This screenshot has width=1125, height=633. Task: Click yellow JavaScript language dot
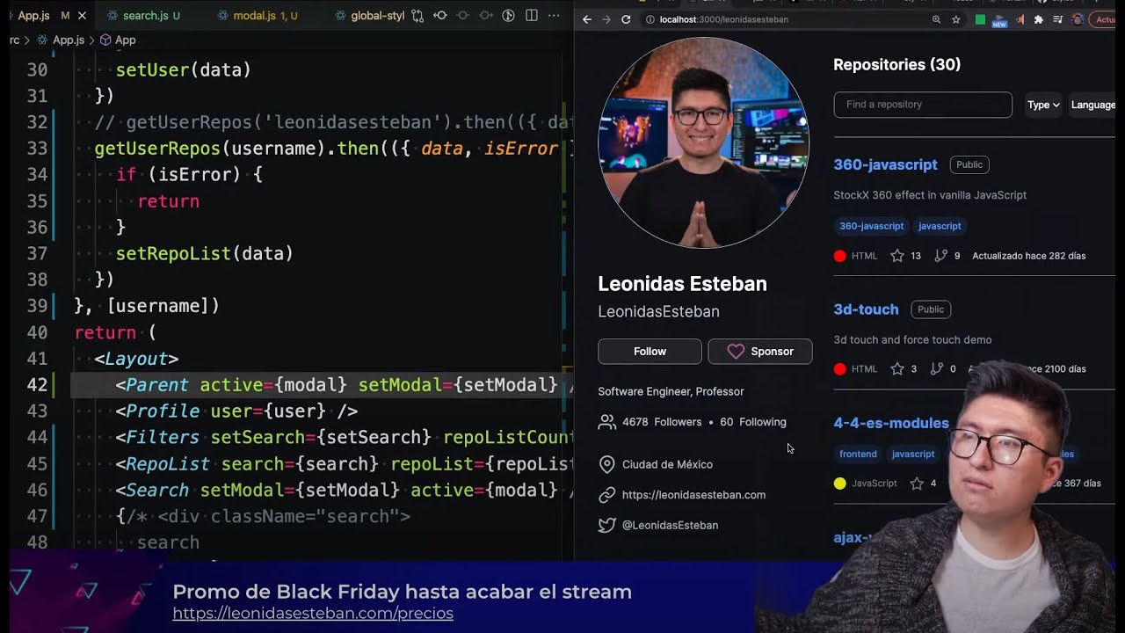pos(840,484)
